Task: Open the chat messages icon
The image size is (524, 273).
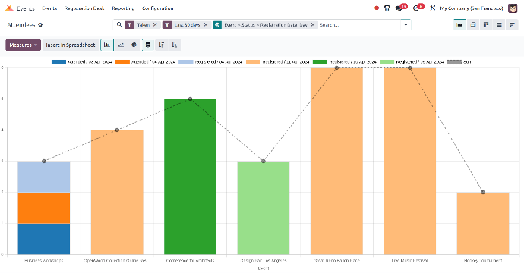Action: click(399, 8)
